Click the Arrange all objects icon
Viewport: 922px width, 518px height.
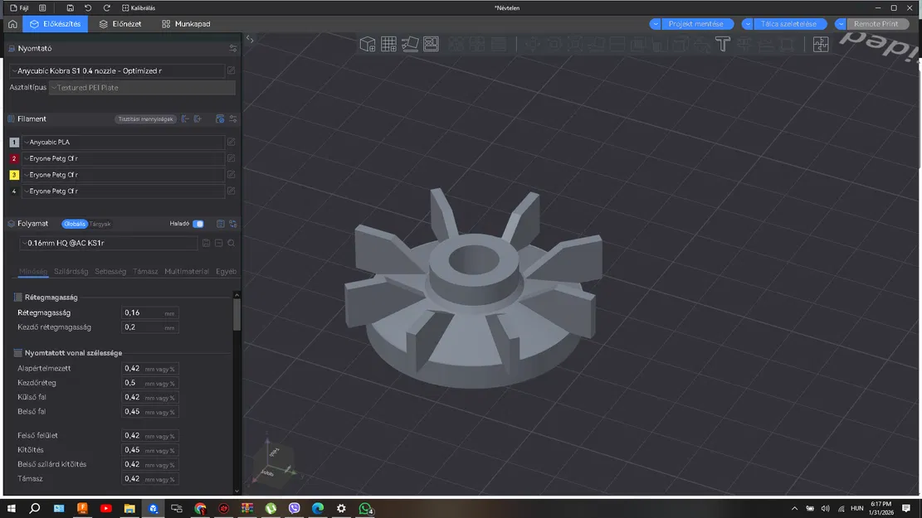pyautogui.click(x=431, y=44)
